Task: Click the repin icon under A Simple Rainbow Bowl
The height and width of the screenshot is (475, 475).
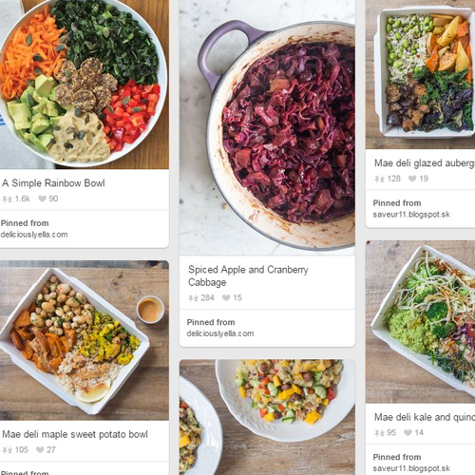Action: (8, 199)
